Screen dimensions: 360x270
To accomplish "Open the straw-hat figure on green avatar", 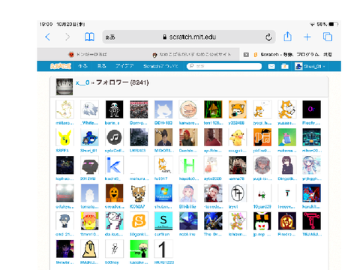I will (x=213, y=109).
